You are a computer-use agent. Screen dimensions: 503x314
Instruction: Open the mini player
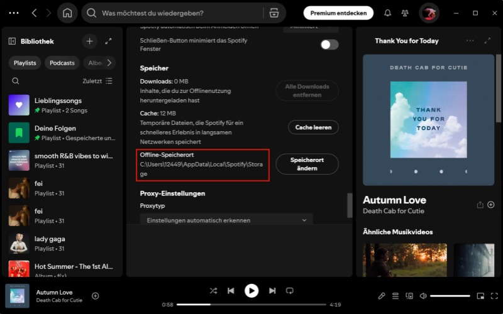[x=480, y=296]
